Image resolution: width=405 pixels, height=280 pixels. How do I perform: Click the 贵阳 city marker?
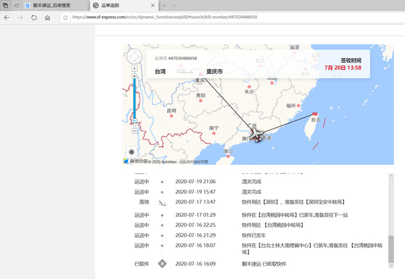pos(201,101)
